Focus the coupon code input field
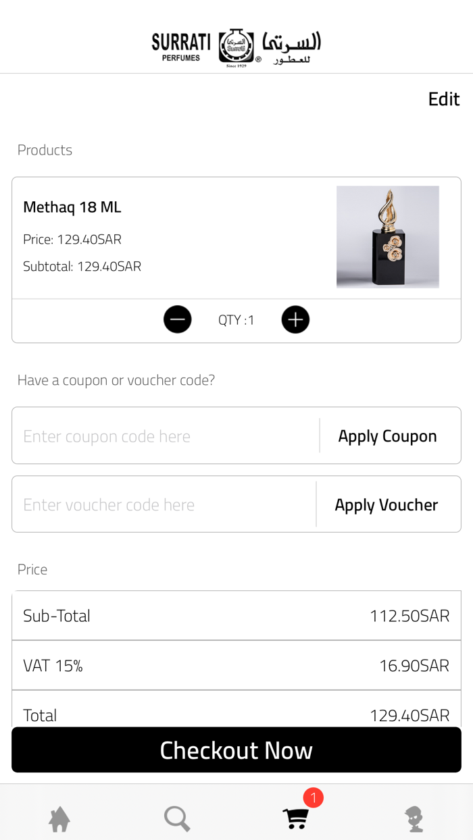473x840 pixels. [x=166, y=436]
